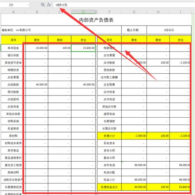The height and width of the screenshot is (195, 195).
Task: Click the 权益小计 row label
Action: pos(109,180)
